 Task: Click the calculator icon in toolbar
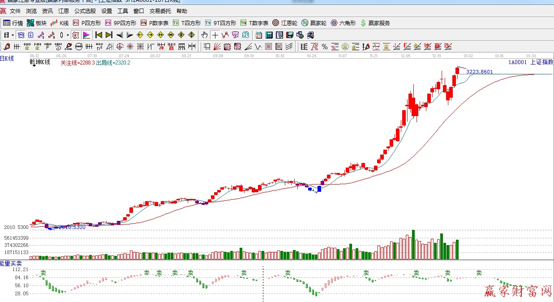click(269, 35)
